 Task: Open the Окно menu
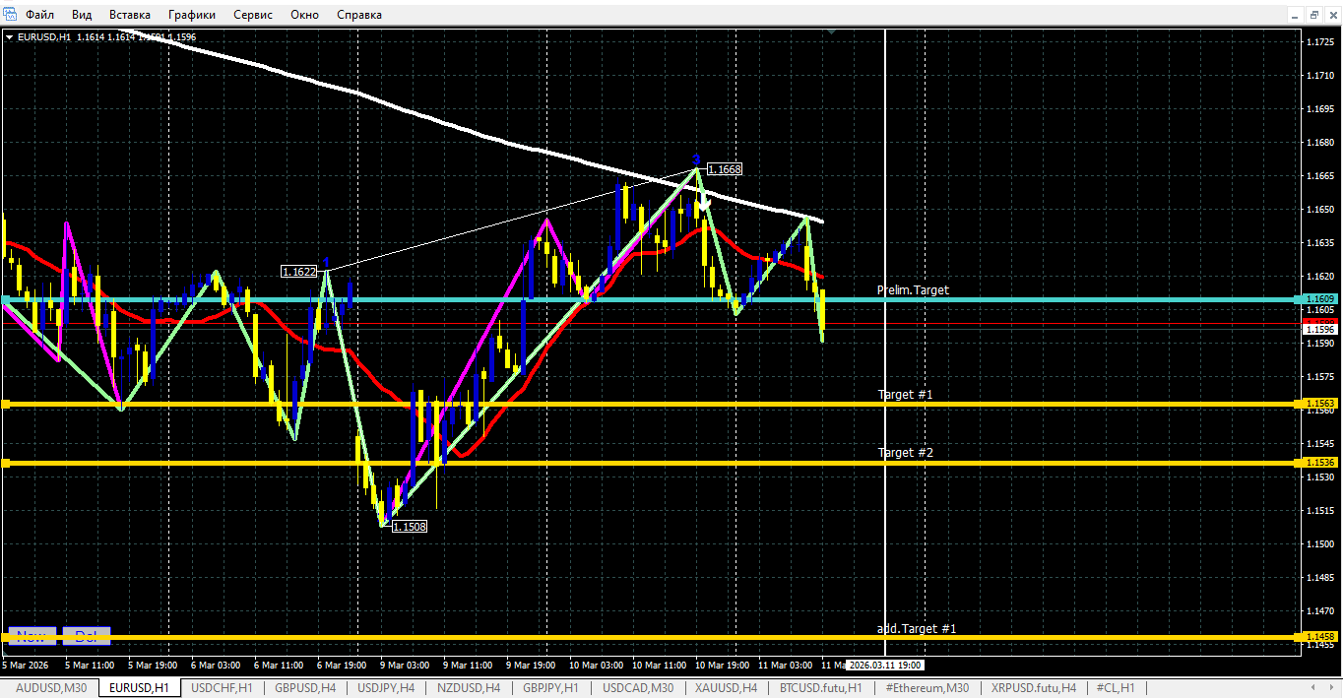(x=305, y=15)
